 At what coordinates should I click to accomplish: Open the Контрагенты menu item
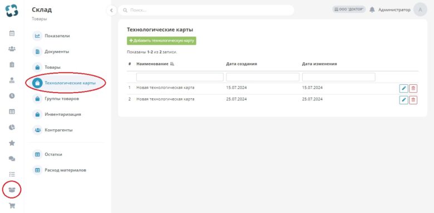[58, 130]
